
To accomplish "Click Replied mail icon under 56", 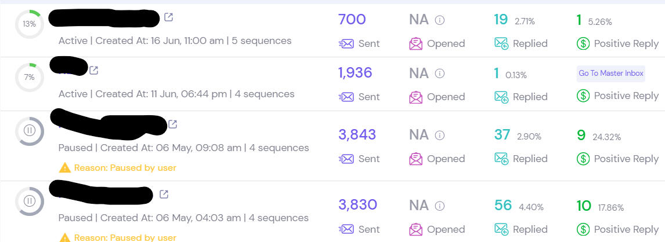I will click(501, 229).
